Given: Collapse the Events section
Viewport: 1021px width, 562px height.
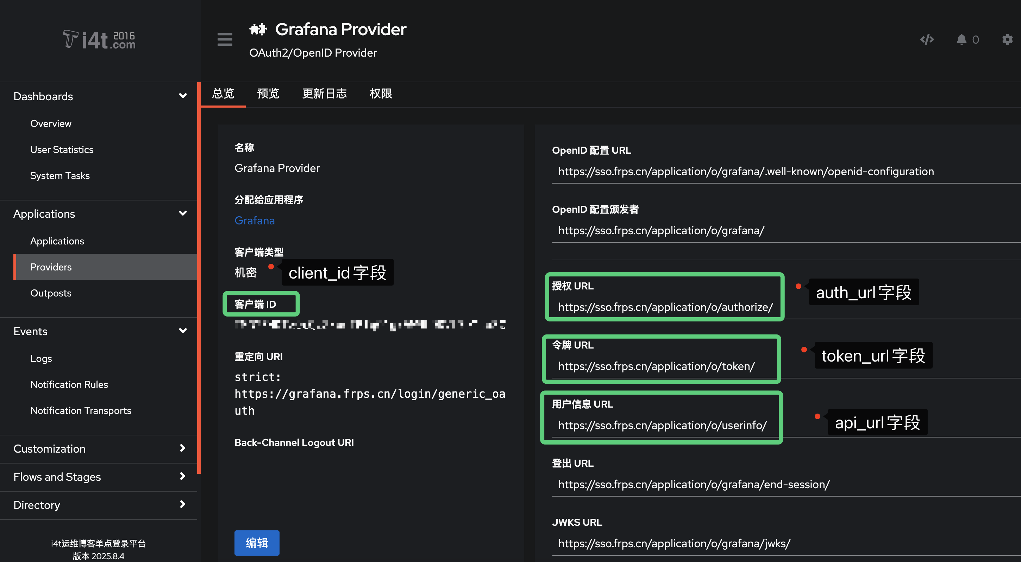Looking at the screenshot, I should pos(183,331).
